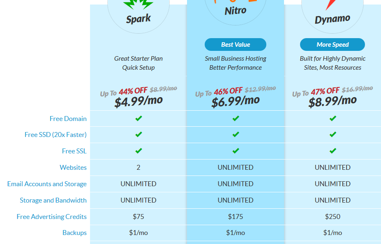This screenshot has height=244, width=381.
Task: Click the Nitro $6.99/mo price
Action: 236,101
